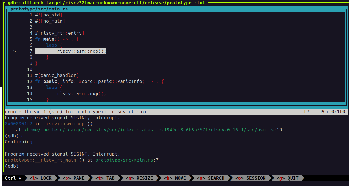Click the PC: 0x1f0 indicator
This screenshot has width=349, height=186.
pos(333,112)
